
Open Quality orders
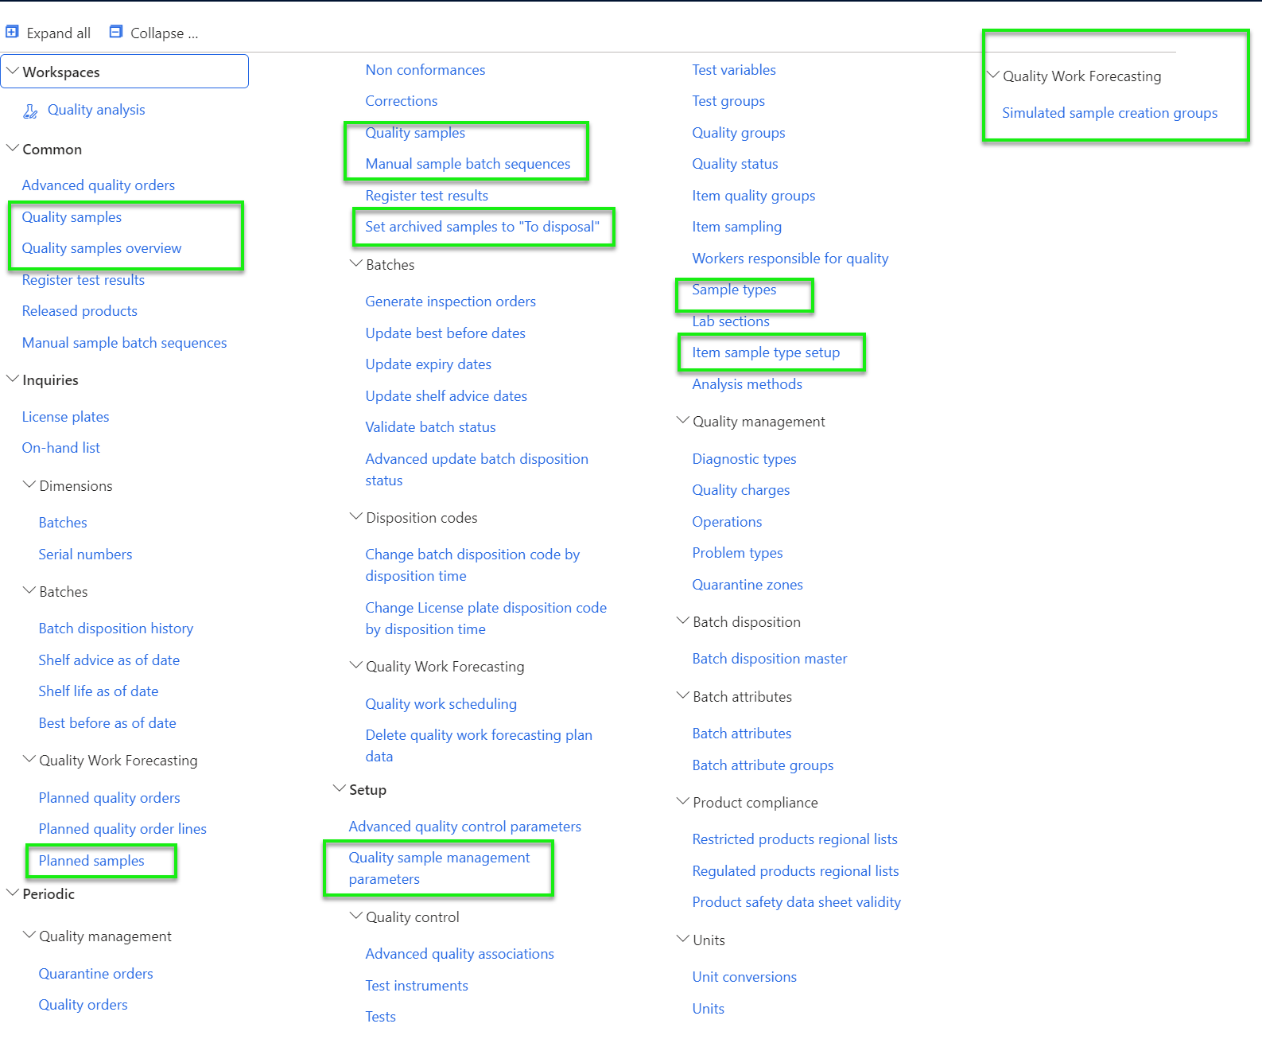click(x=83, y=1005)
